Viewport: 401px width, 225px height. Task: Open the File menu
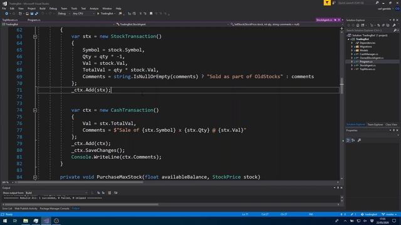click(x=4, y=8)
